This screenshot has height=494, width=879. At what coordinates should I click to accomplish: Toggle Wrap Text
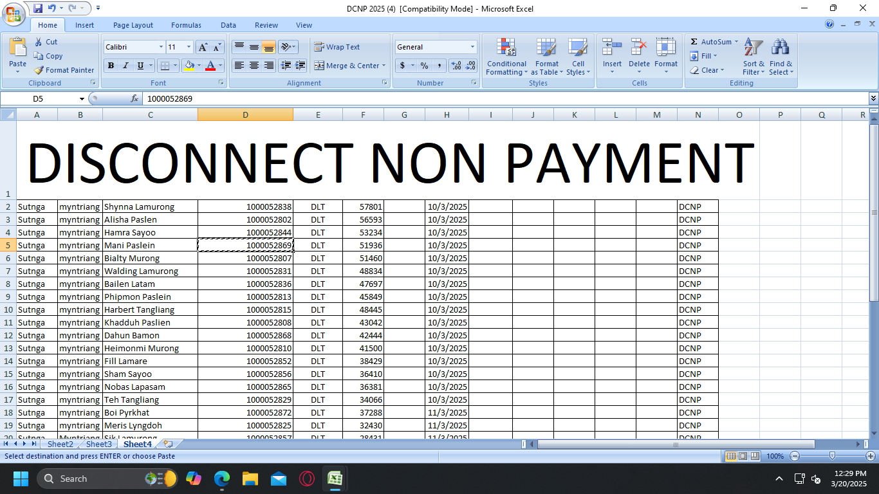click(337, 47)
